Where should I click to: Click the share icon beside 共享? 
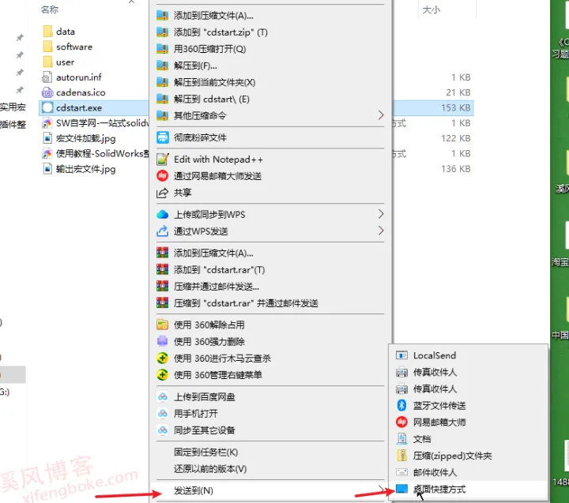tap(162, 193)
